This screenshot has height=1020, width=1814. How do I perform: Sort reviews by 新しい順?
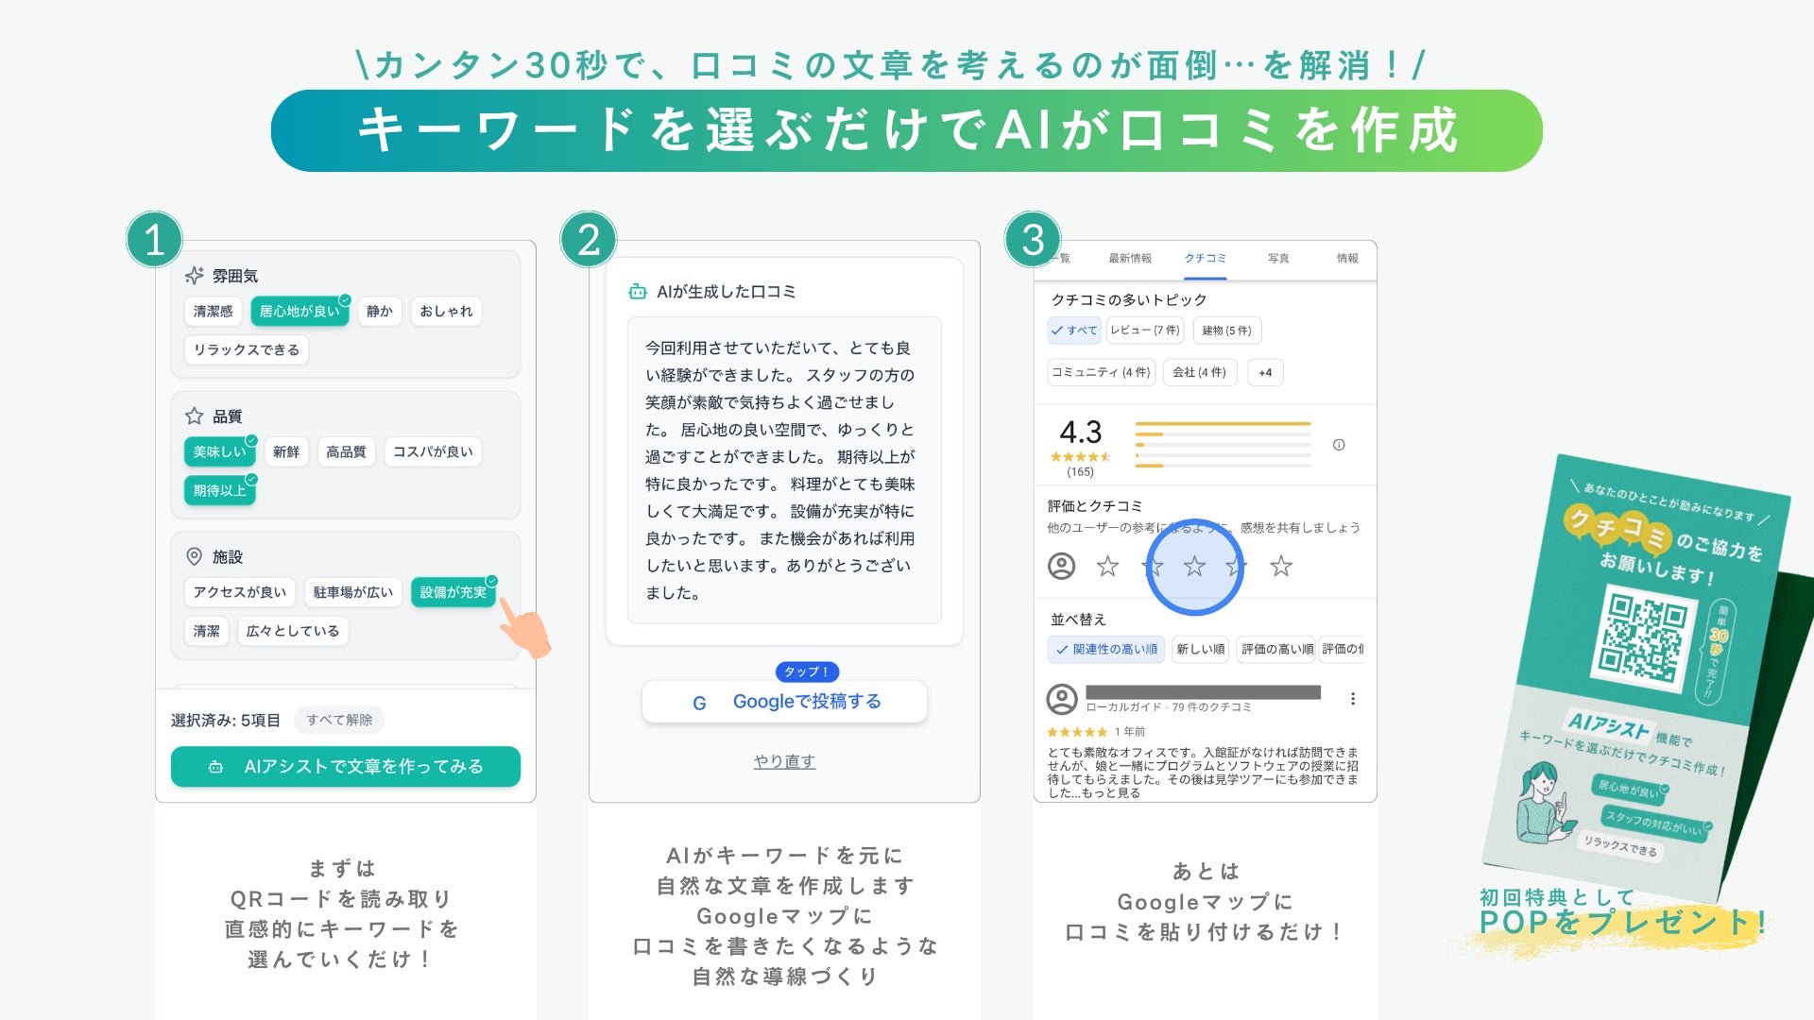click(1201, 650)
